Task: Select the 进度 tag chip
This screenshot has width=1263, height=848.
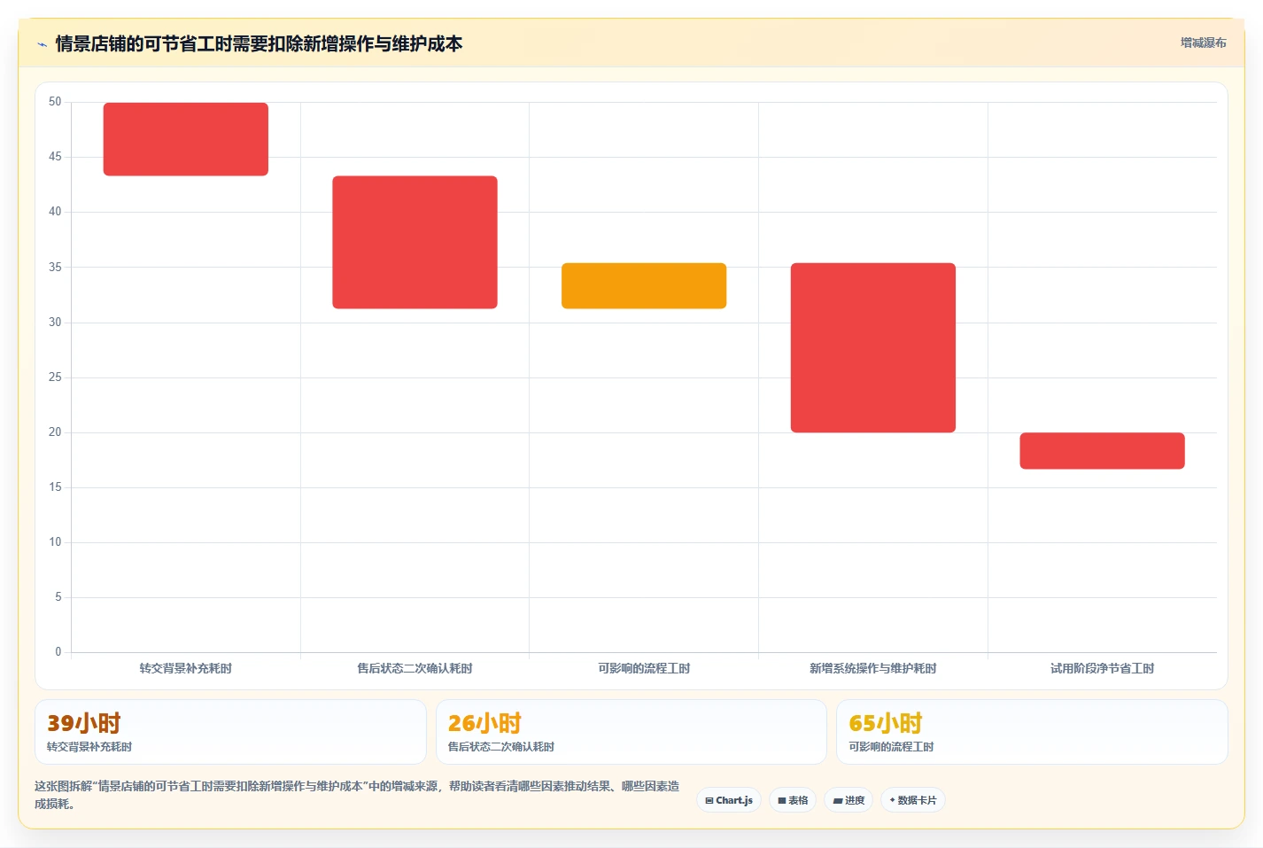Action: (848, 800)
